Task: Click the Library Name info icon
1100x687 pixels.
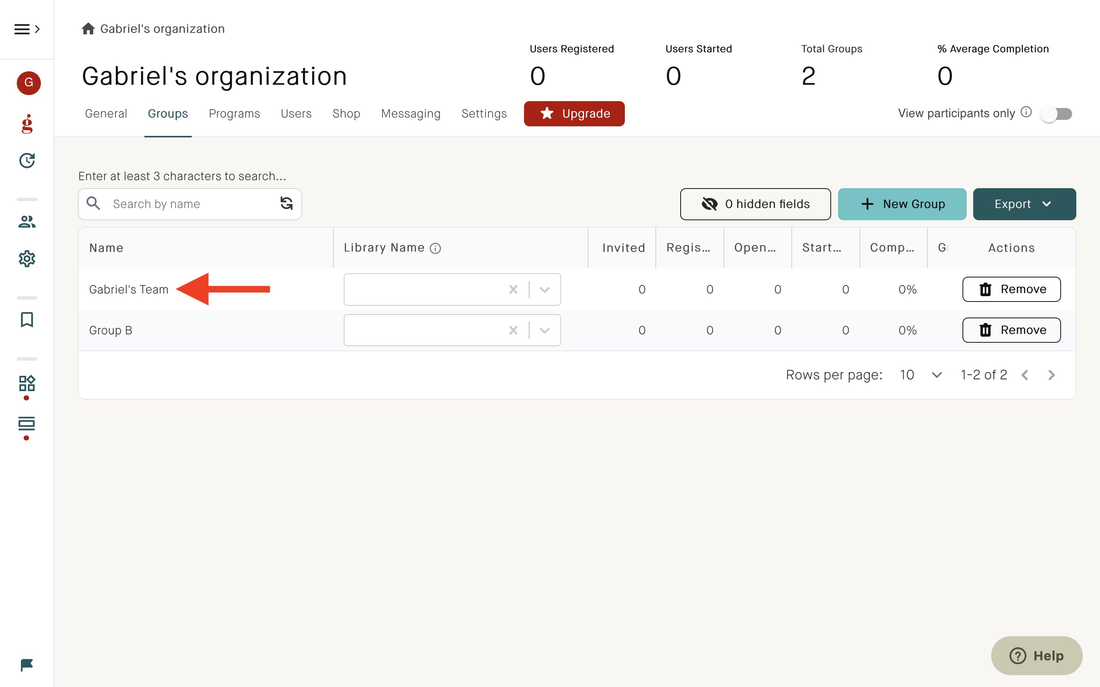Action: (435, 248)
